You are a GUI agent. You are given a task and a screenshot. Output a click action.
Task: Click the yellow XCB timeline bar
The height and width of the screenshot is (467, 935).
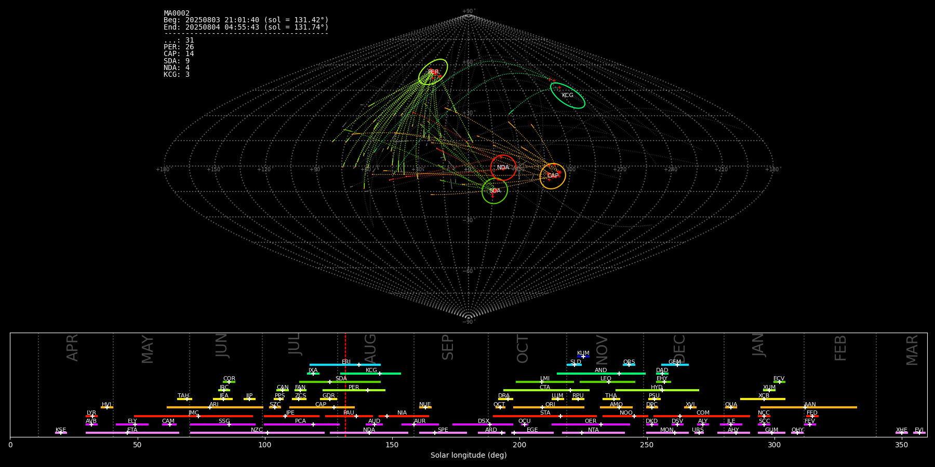tap(763, 399)
